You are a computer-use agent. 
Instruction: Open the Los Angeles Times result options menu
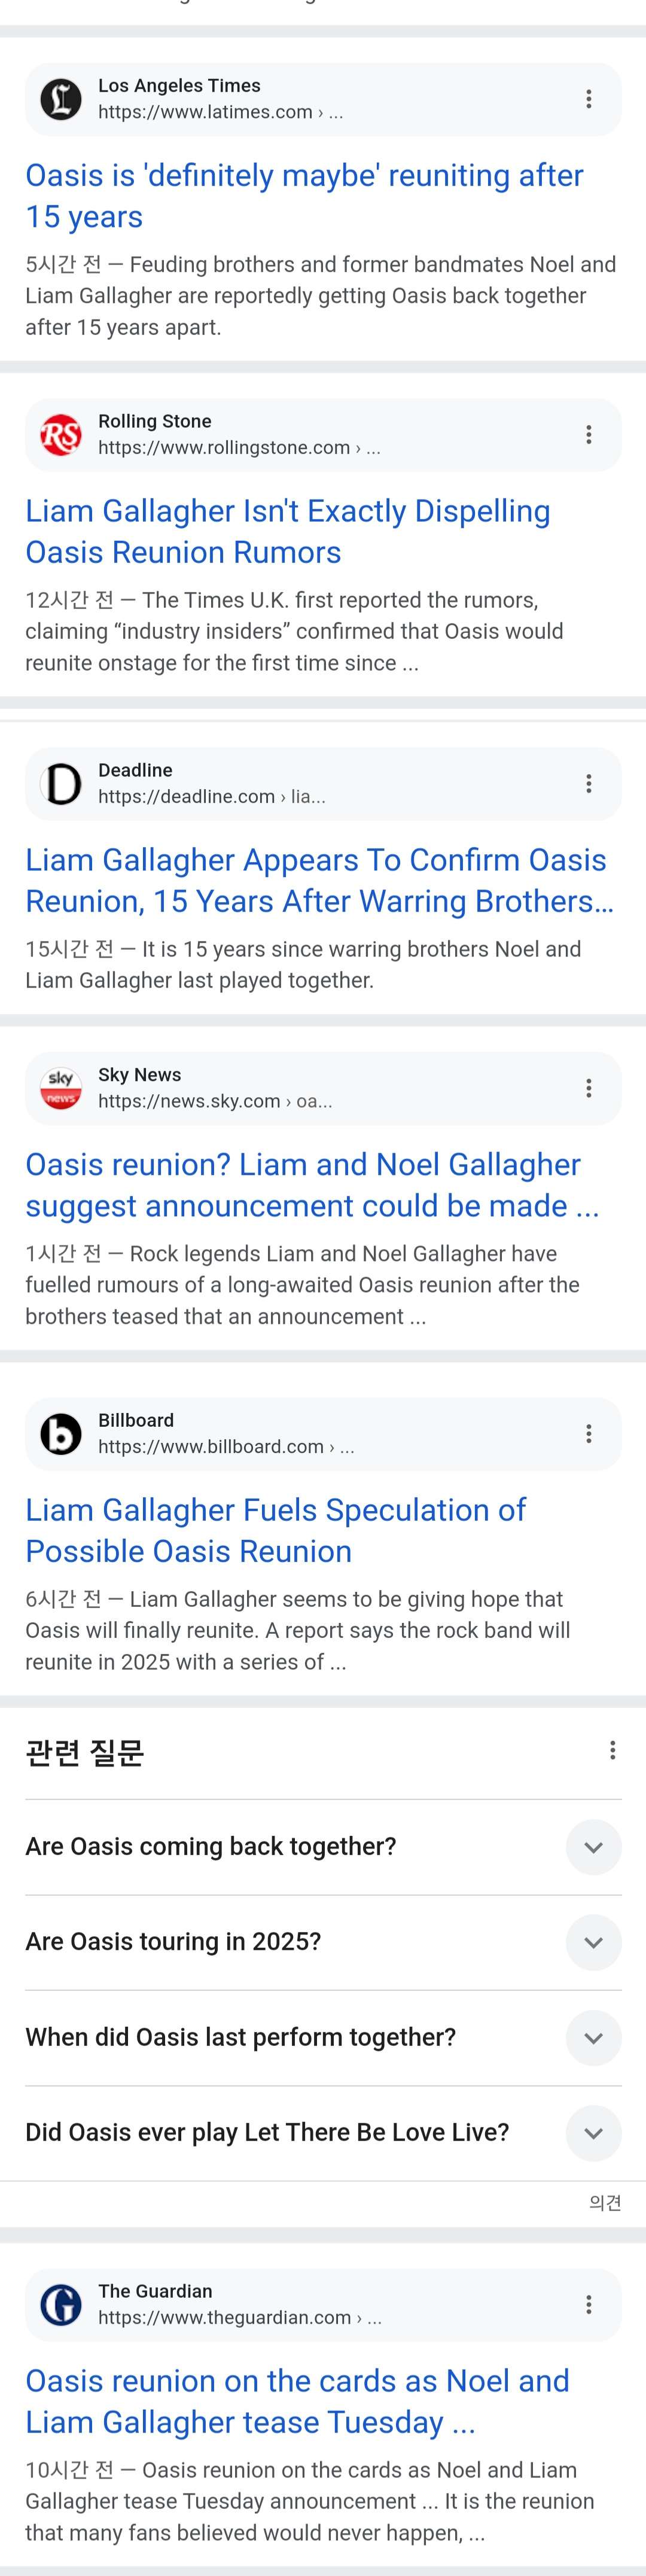(x=589, y=99)
